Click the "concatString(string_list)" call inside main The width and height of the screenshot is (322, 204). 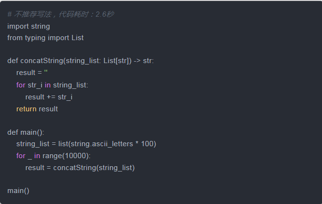pyautogui.click(x=93, y=168)
